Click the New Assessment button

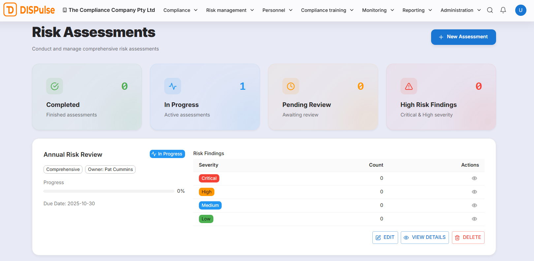(463, 37)
